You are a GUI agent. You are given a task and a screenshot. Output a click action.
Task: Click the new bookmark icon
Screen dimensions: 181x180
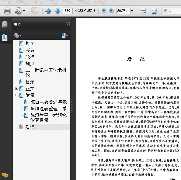pos(64,36)
